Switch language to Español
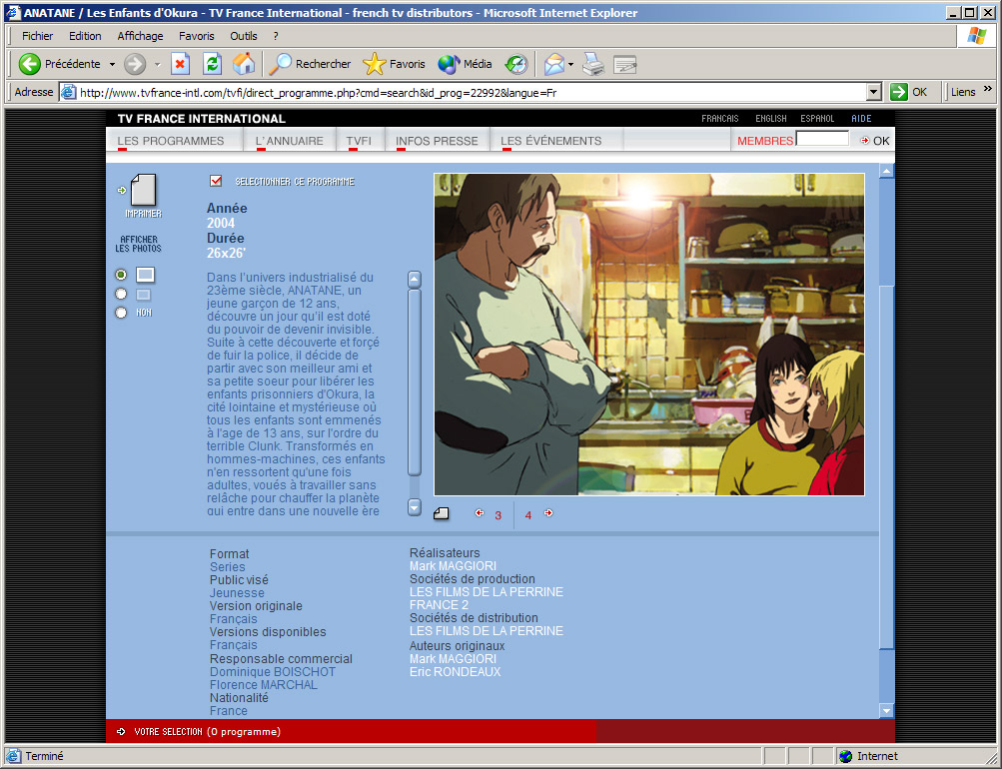1002x769 pixels. pos(817,118)
